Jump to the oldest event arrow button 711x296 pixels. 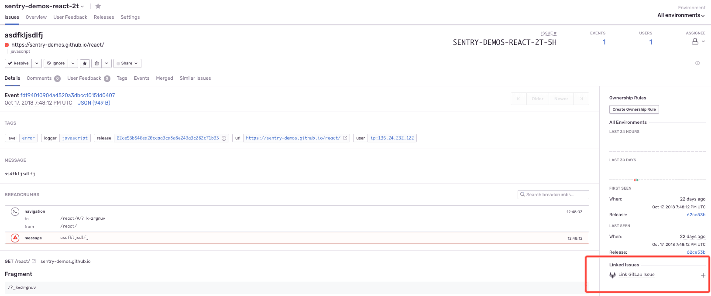pos(519,99)
